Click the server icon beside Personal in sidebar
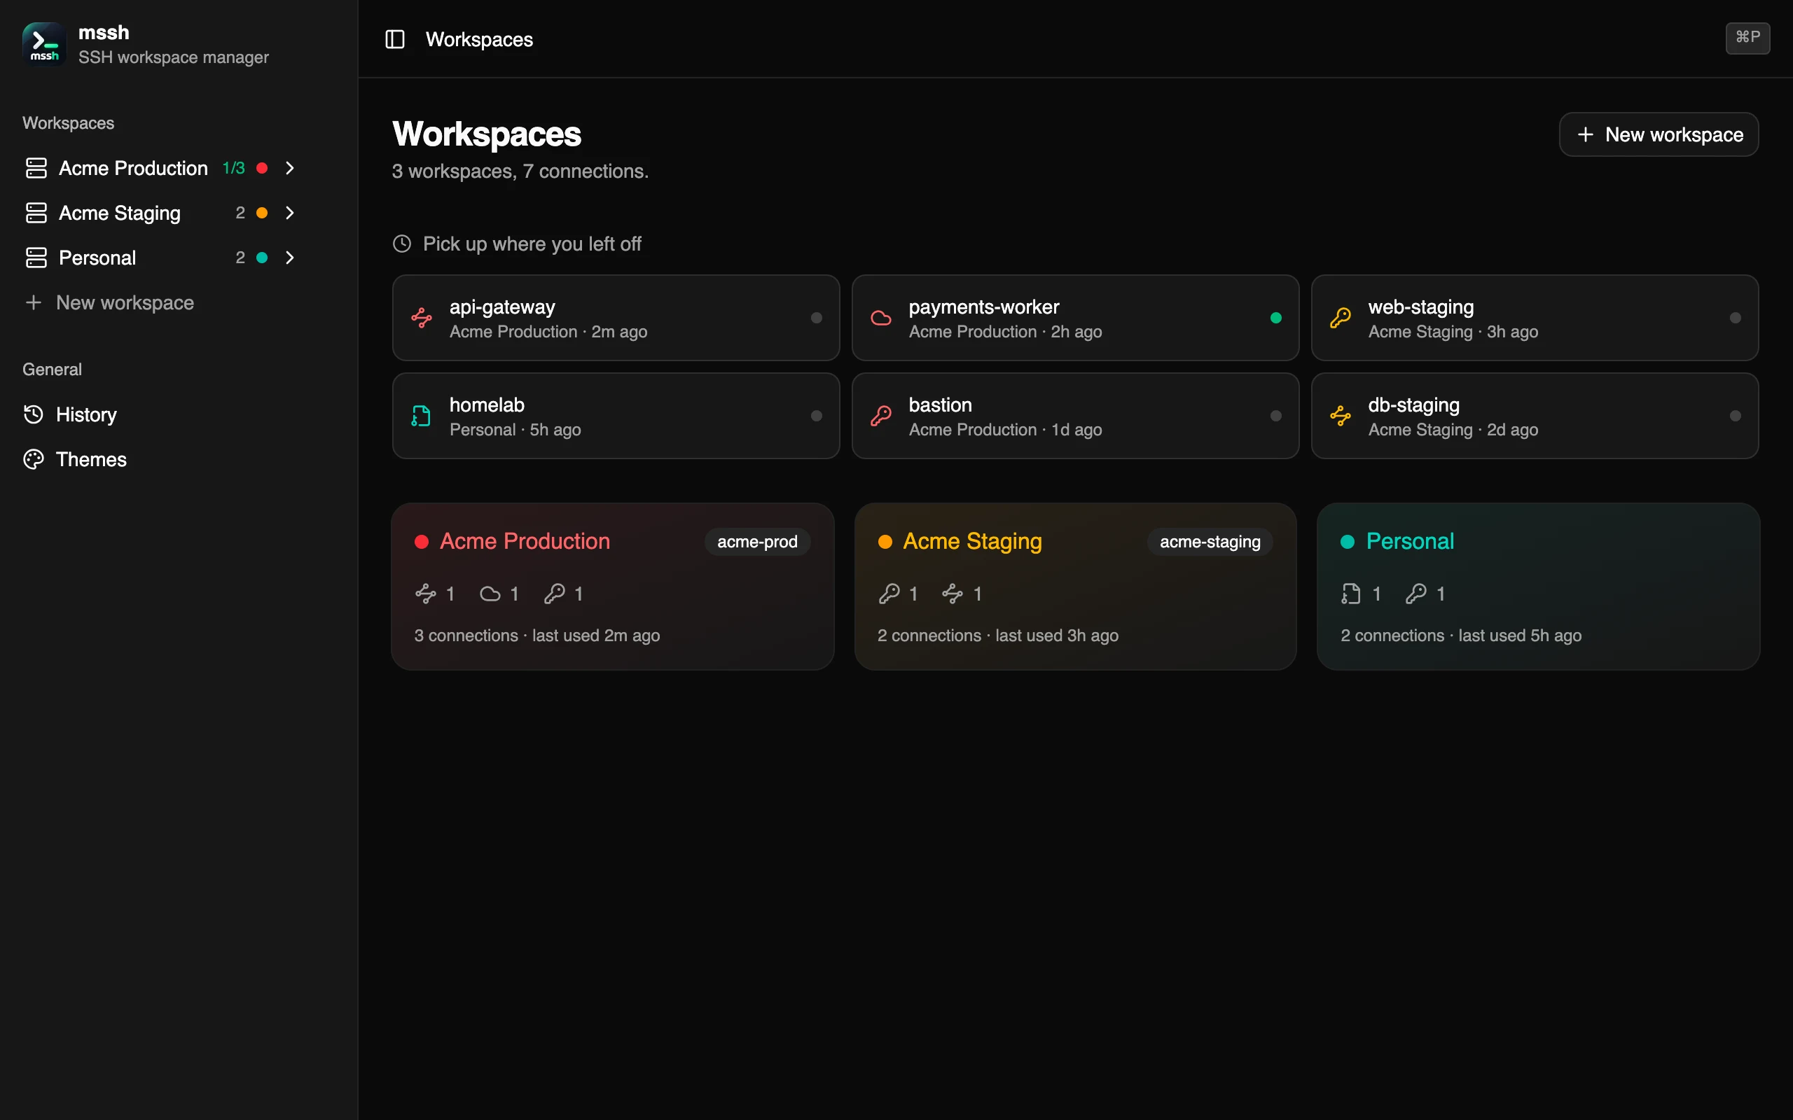1793x1120 pixels. coord(36,258)
